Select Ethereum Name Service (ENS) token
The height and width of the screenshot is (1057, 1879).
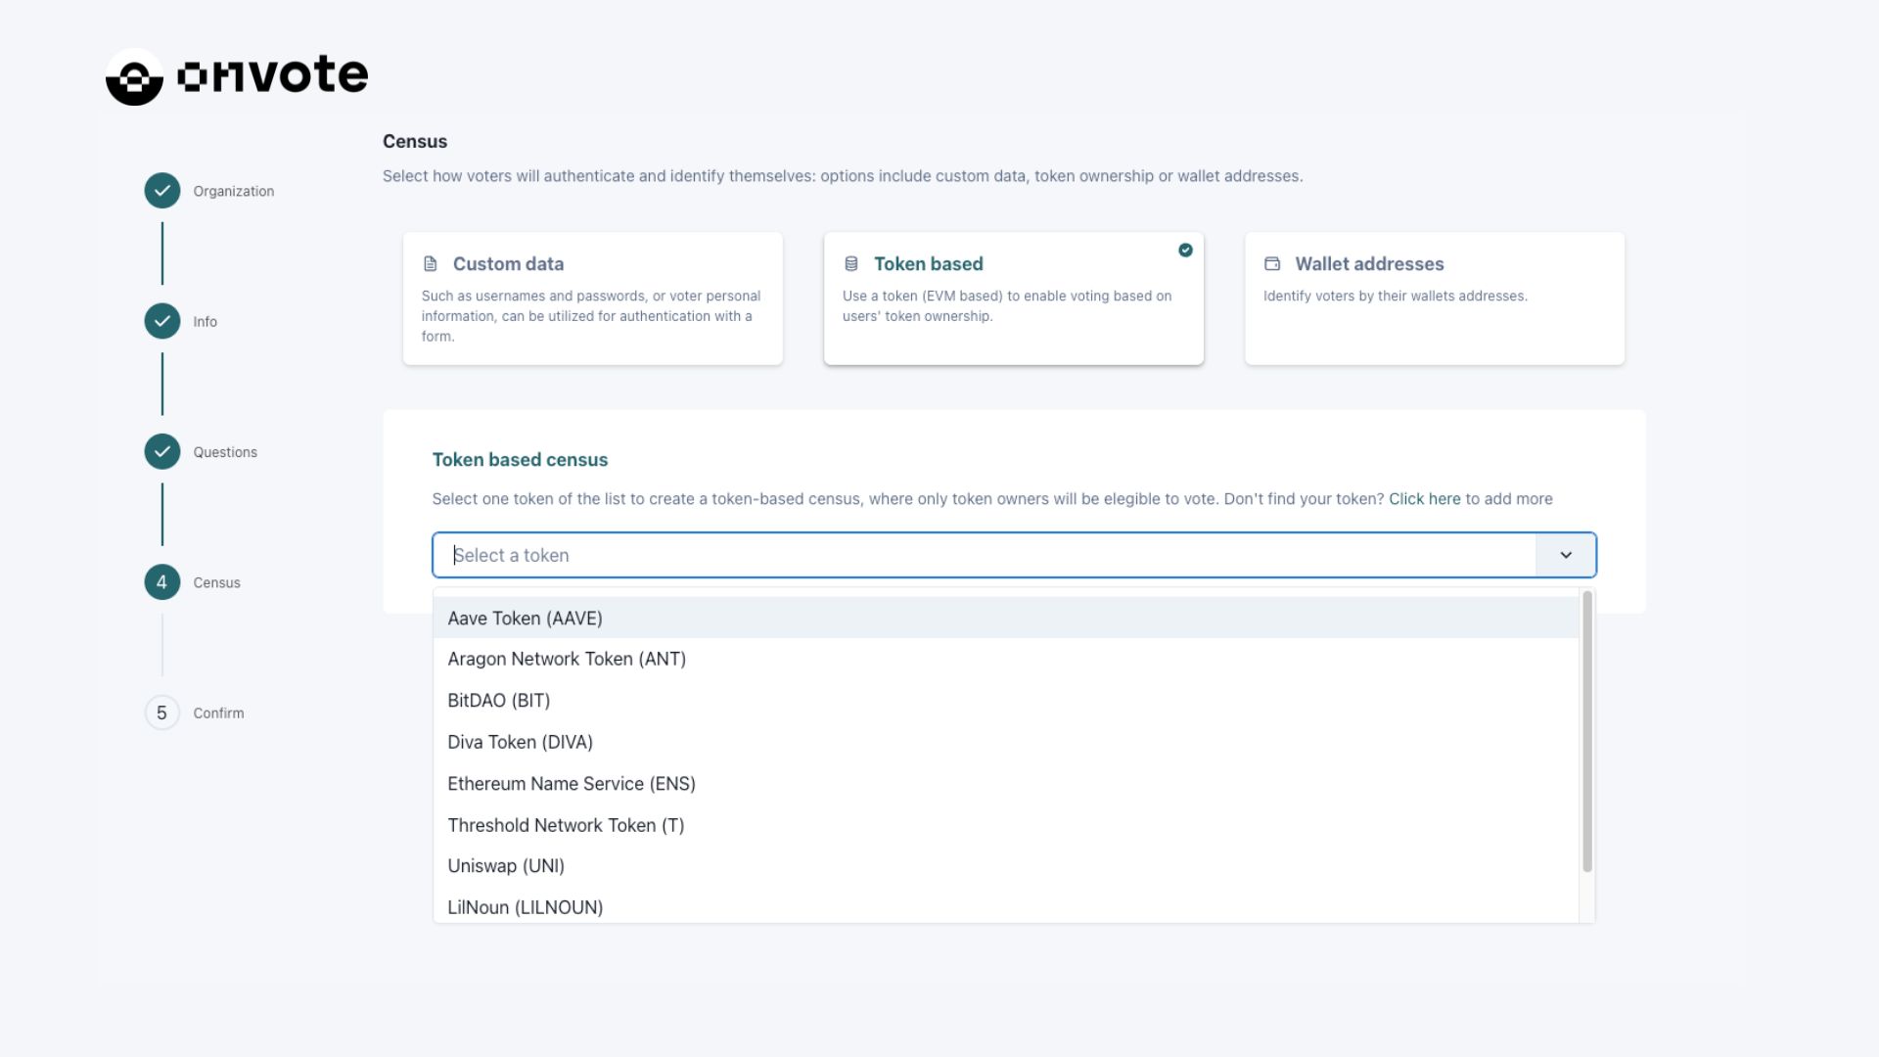click(x=1006, y=784)
